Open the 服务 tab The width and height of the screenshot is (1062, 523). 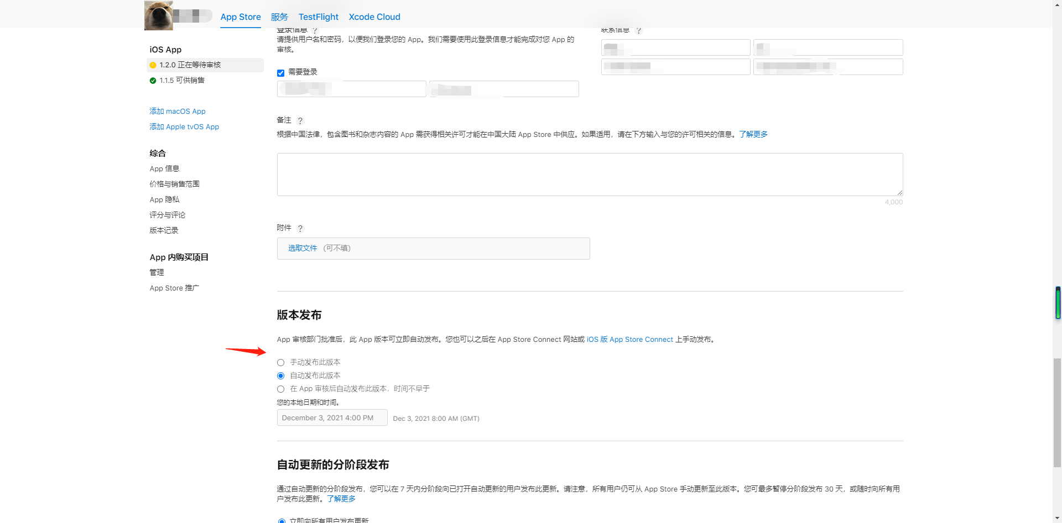click(x=279, y=17)
